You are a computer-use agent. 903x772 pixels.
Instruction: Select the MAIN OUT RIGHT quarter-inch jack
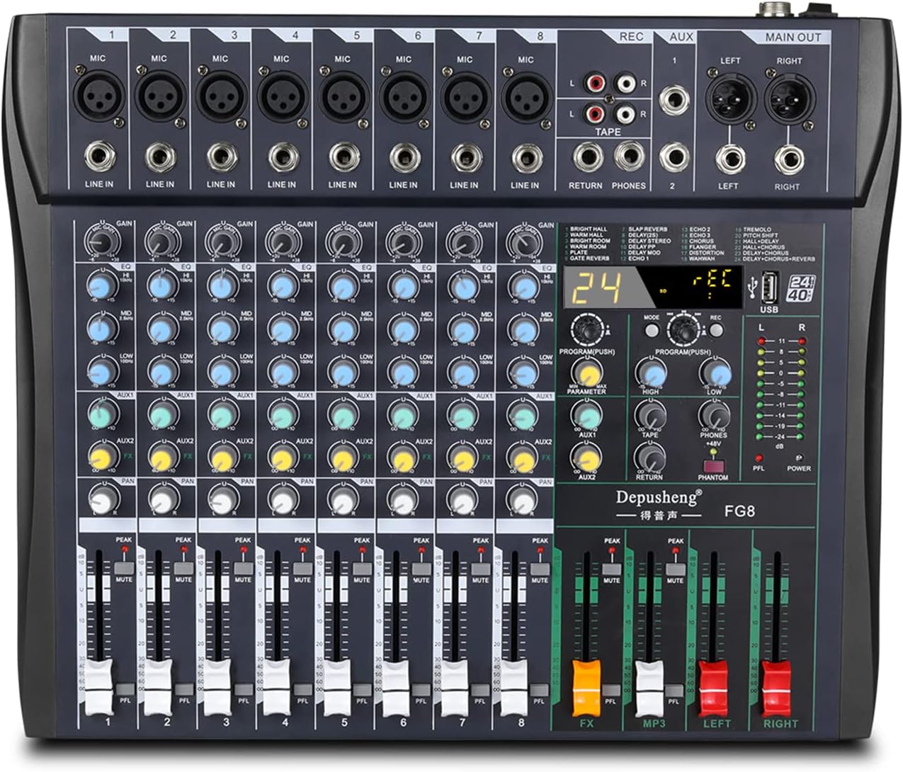click(x=788, y=158)
